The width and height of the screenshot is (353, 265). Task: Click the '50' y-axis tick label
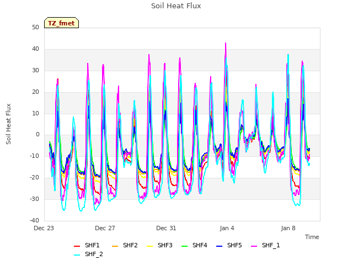click(x=35, y=28)
